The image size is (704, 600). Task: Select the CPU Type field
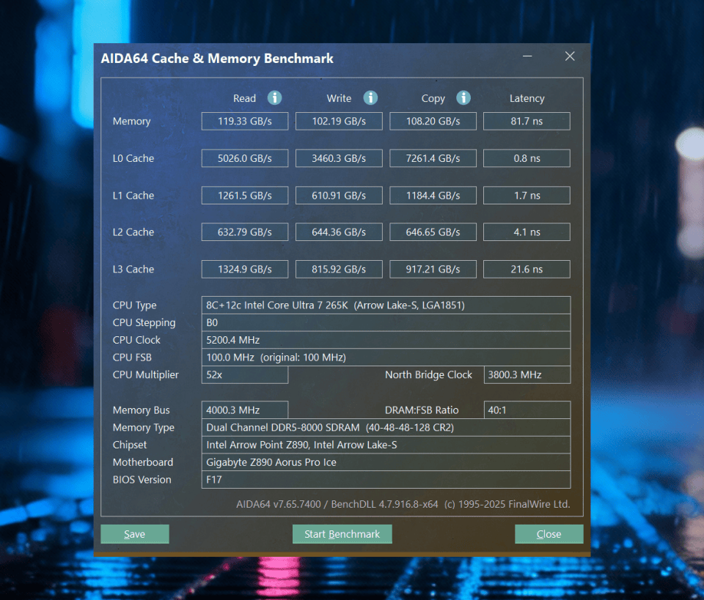(386, 305)
